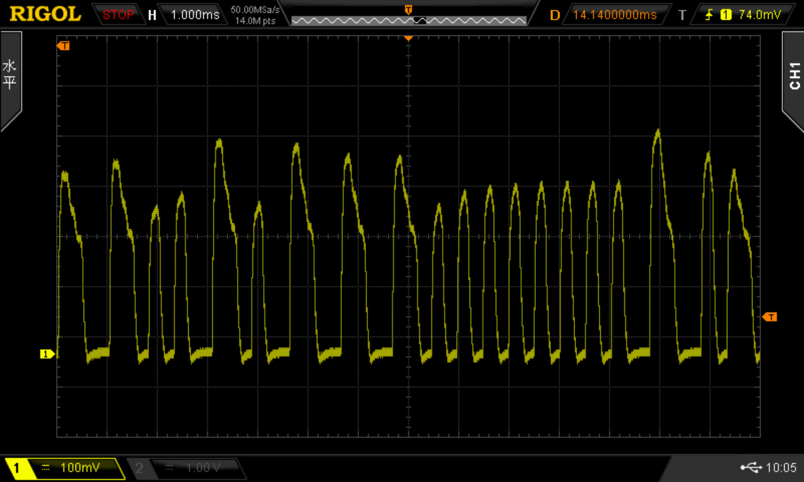Screen dimensions: 804x482
Task: Click the 50.00MSa/s sample rate readout
Action: tap(255, 10)
